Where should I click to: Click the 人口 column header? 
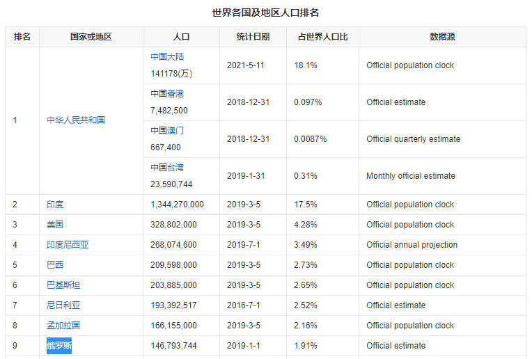tap(181, 37)
